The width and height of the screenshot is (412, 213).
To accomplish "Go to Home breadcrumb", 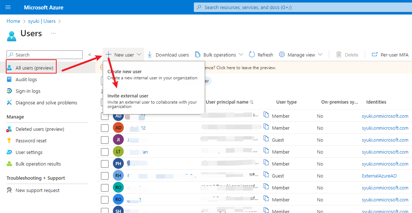I will click(13, 21).
